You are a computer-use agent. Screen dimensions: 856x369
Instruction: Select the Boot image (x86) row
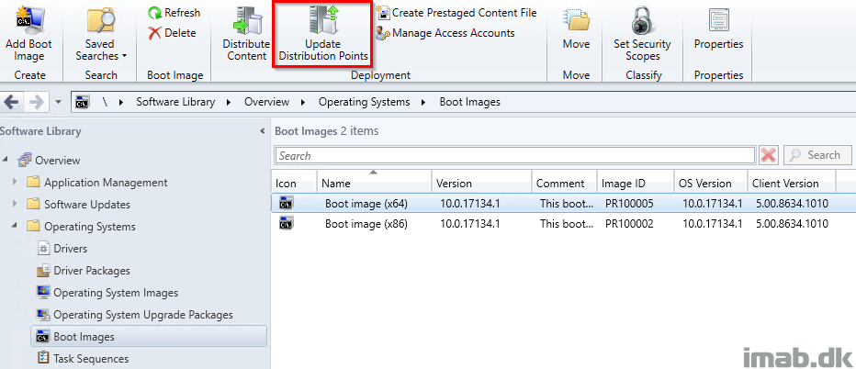562,224
